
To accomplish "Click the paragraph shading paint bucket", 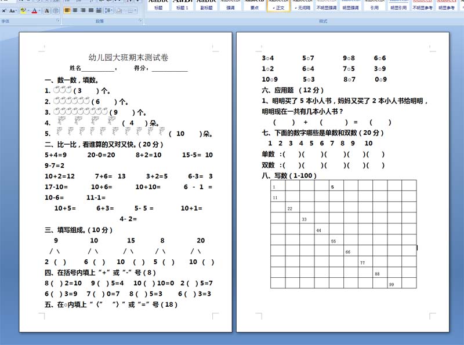I will (119, 10).
